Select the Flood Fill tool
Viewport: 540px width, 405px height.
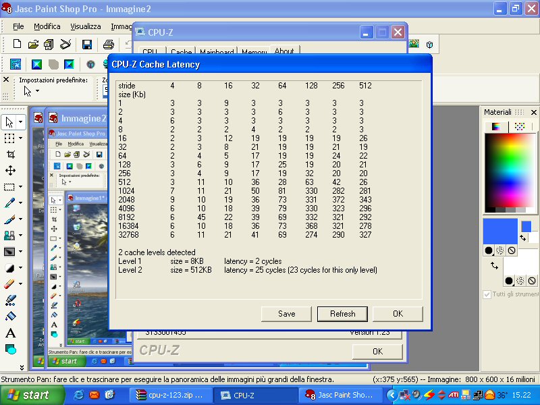pos(10,317)
